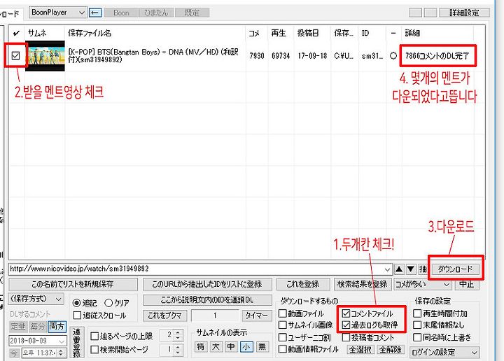Open the (保存方式) dropdown
The image size is (504, 361).
tap(36, 299)
